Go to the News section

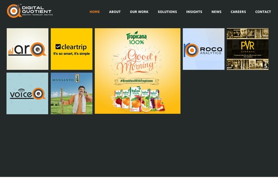[216, 12]
